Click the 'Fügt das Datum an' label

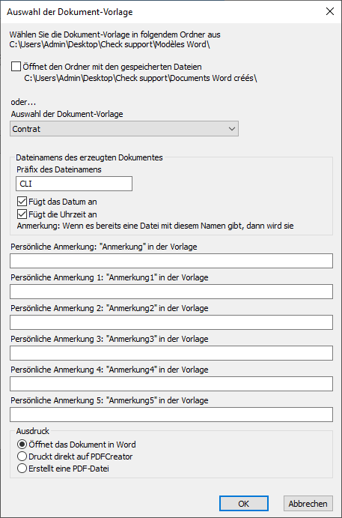(63, 202)
